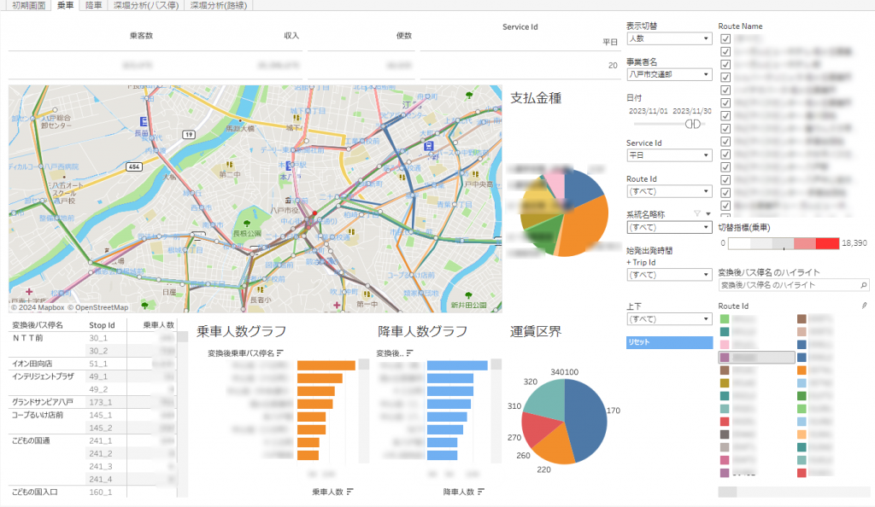The height and width of the screenshot is (507, 875).
Task: Select the longest orange bar in 乗車人数グラフ
Action: (x=326, y=365)
